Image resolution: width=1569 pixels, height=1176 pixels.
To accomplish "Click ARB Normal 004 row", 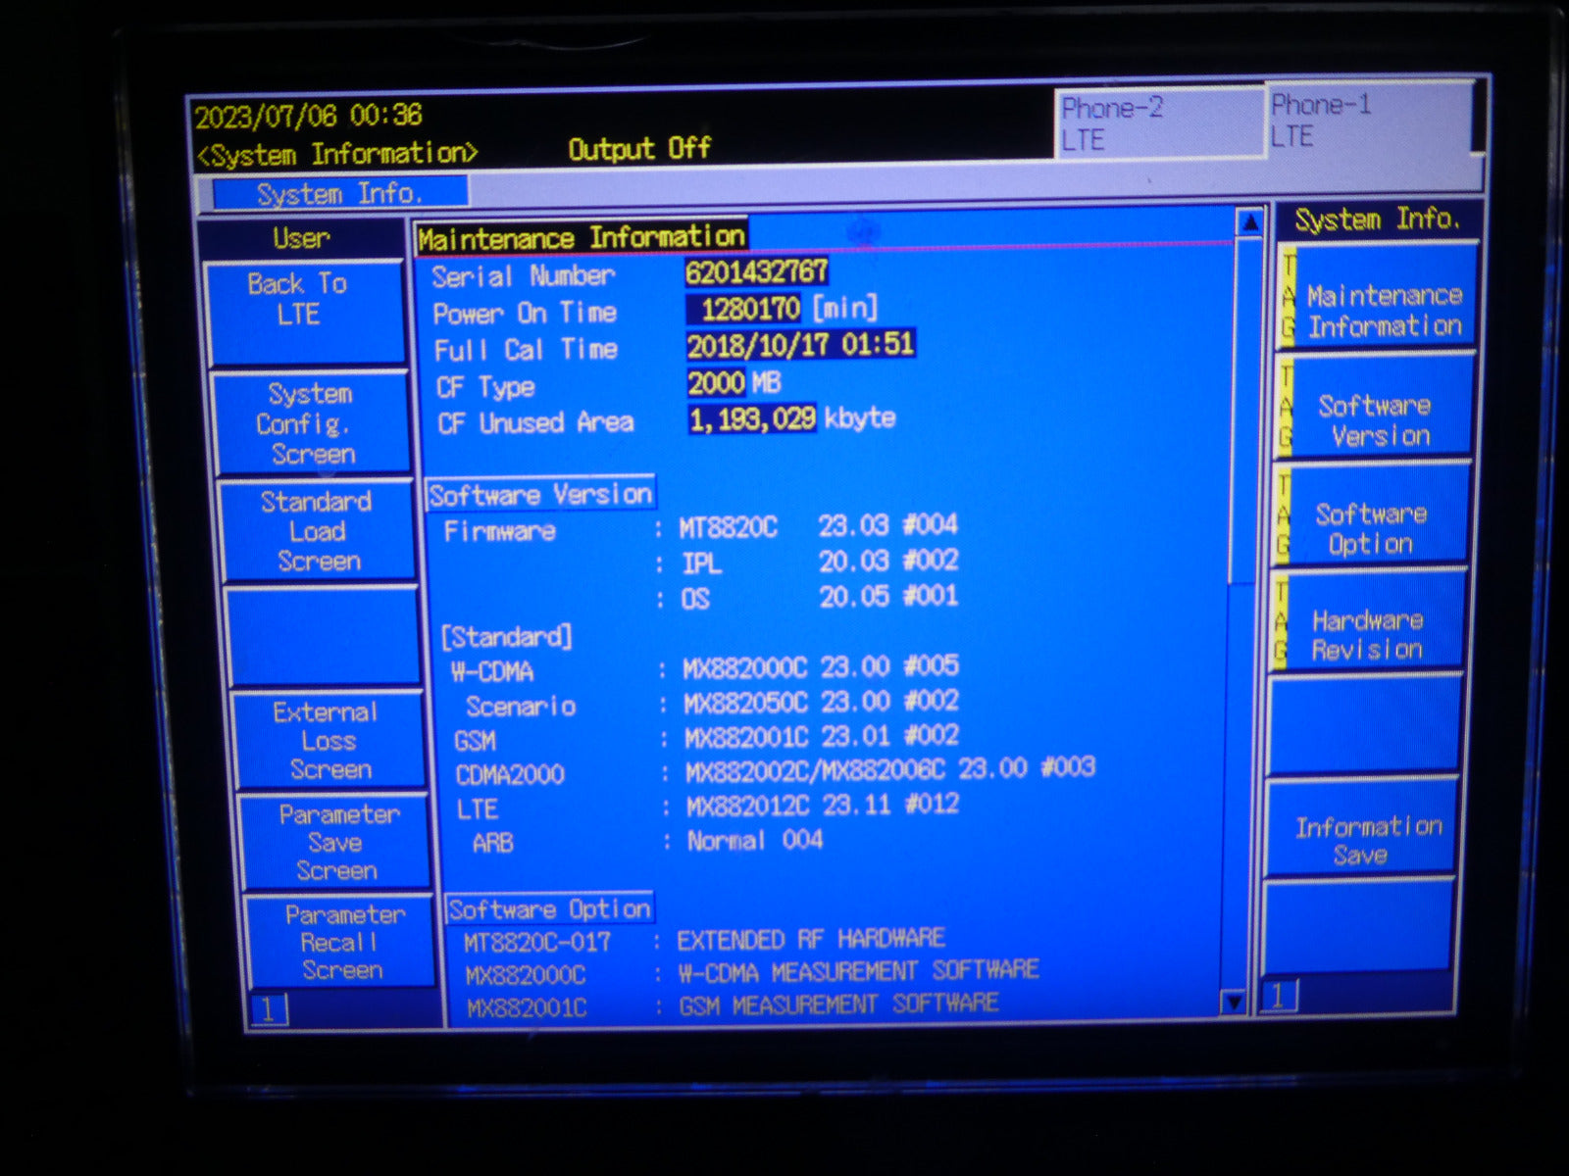I will coord(647,841).
